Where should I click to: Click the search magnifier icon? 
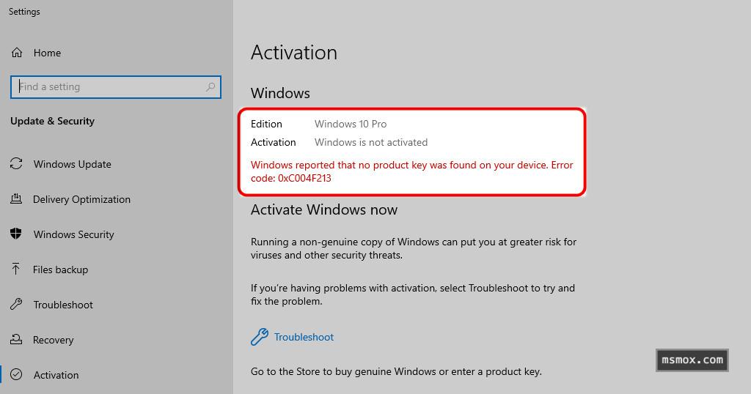210,87
